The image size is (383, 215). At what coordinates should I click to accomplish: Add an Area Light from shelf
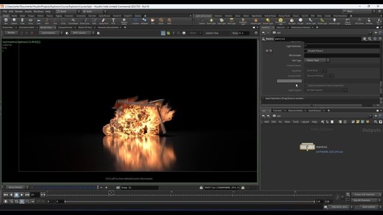232,21
